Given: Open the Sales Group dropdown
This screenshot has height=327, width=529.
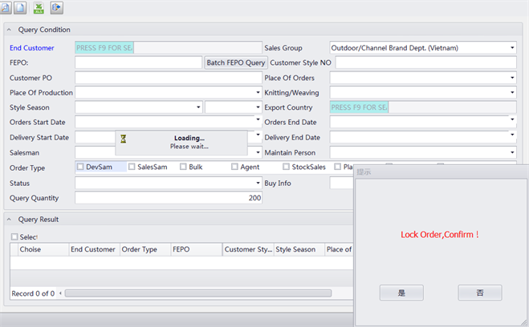Looking at the screenshot, I should coord(511,48).
